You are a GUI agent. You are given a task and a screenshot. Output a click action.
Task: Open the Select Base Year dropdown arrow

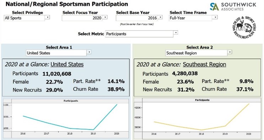(161, 17)
